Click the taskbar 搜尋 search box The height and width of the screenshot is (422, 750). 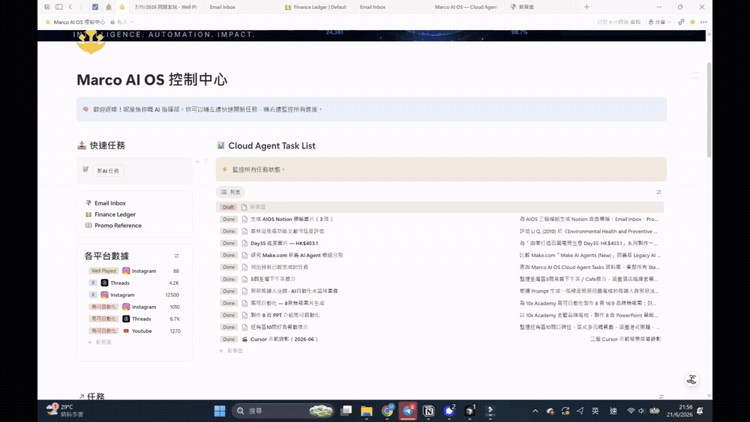(283, 411)
